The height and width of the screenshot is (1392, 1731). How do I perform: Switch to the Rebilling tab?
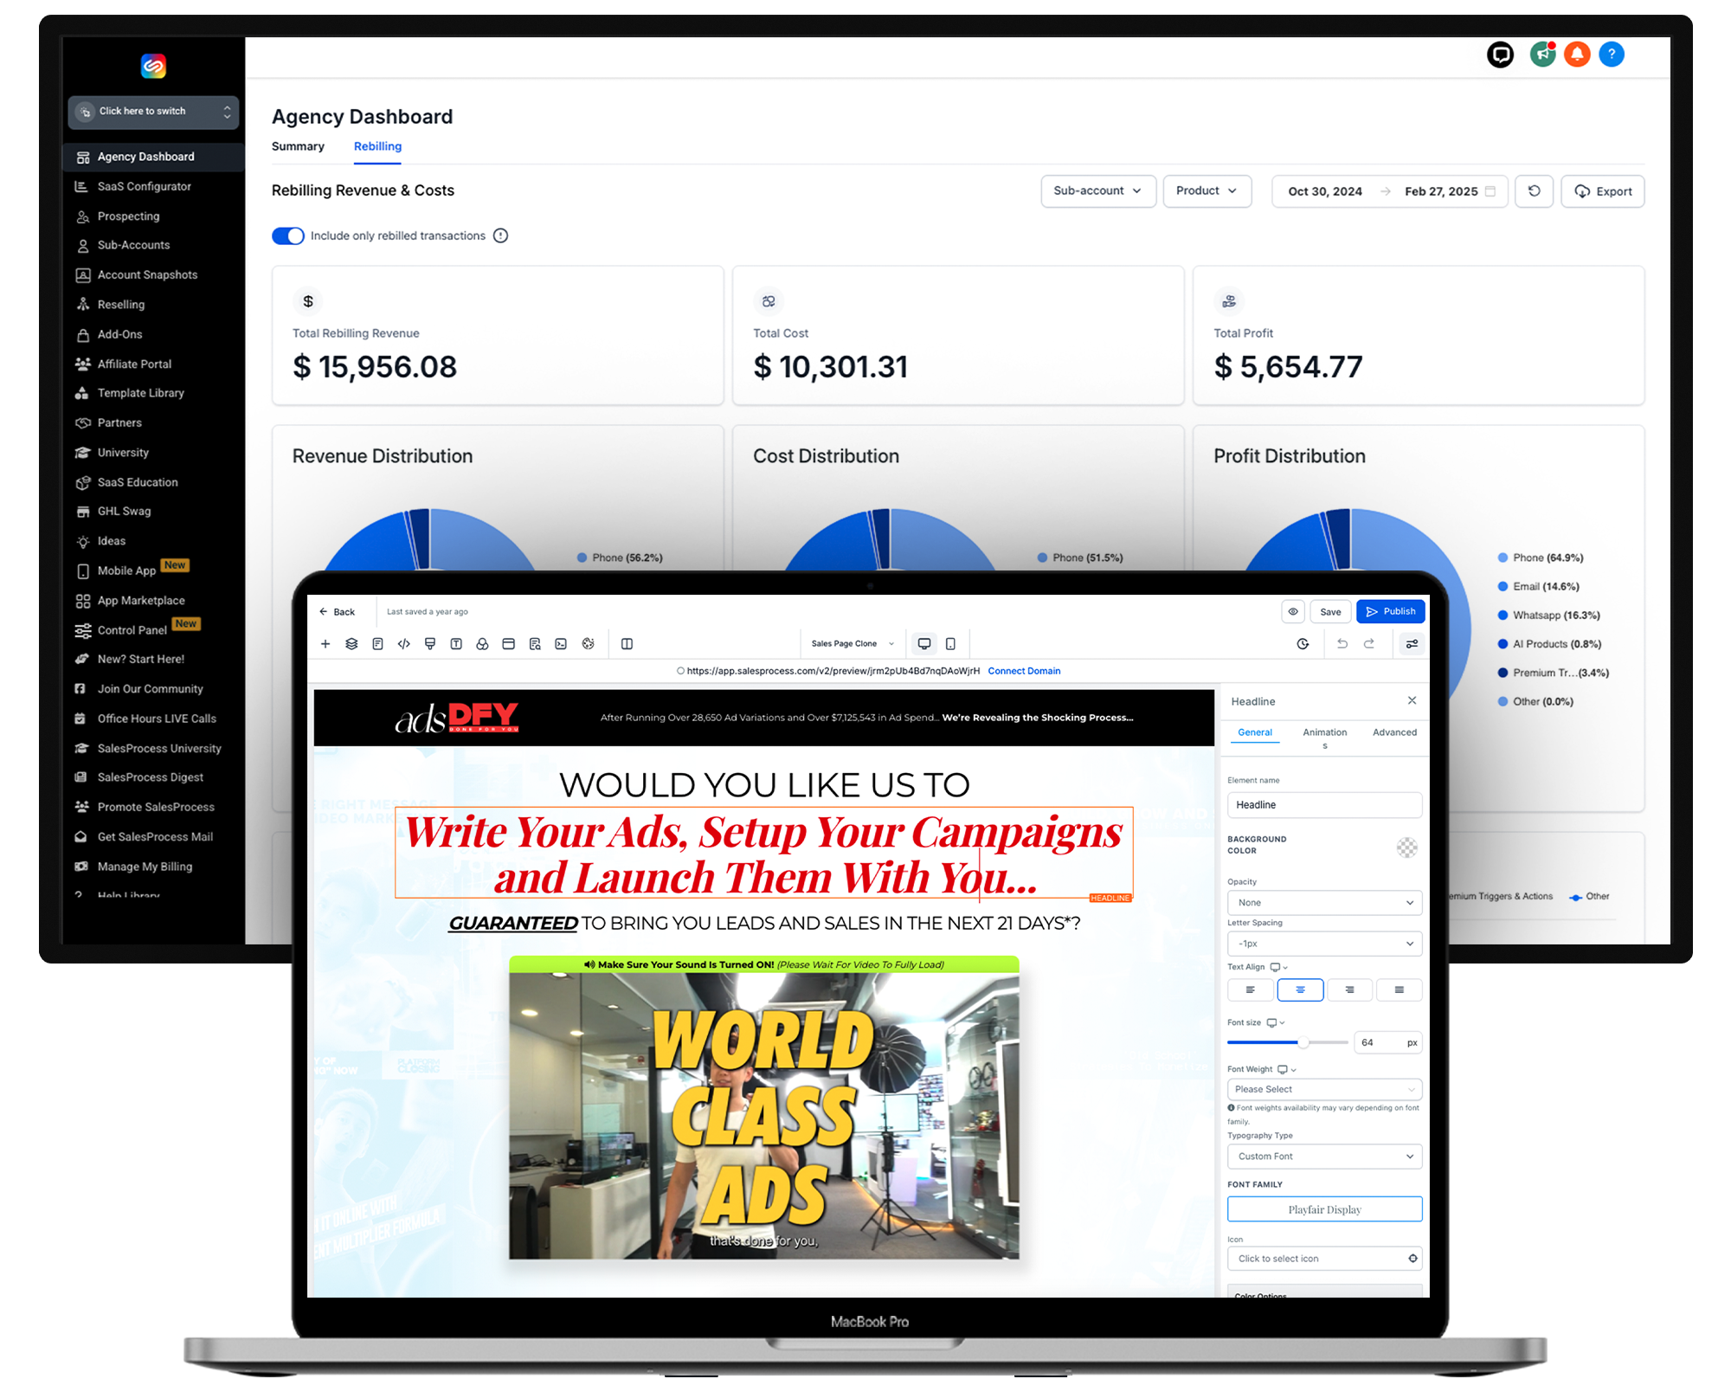tap(377, 146)
